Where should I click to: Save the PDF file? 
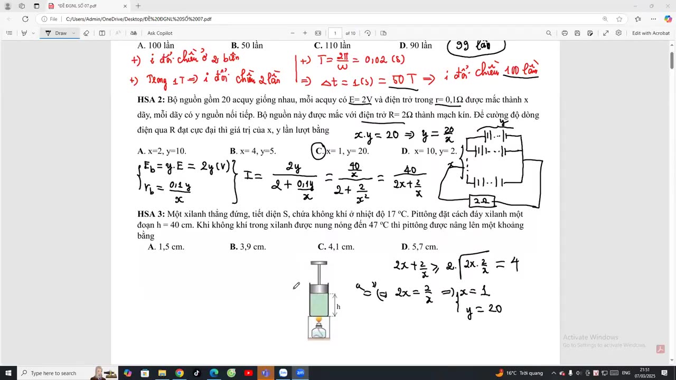[x=577, y=33]
